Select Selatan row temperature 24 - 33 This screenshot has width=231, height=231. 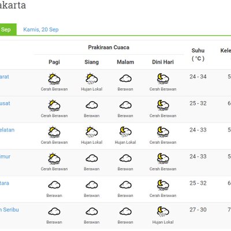pyautogui.click(x=198, y=130)
